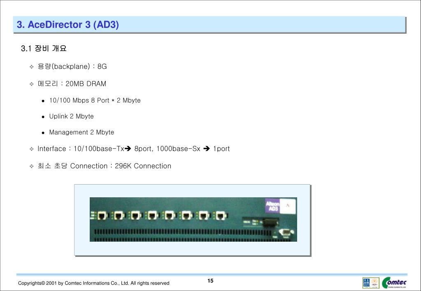This screenshot has height=291, width=421.
Task: Select the heading "3.1 장비 개요"
Action: point(44,48)
